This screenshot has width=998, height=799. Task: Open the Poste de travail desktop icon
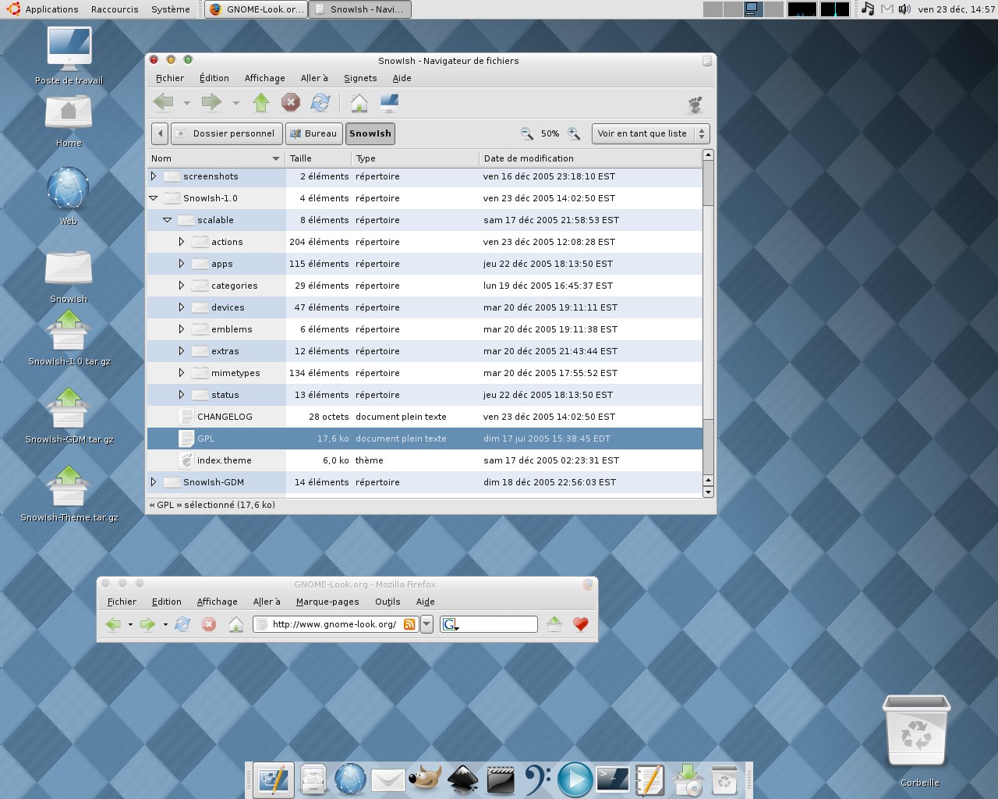pos(69,56)
